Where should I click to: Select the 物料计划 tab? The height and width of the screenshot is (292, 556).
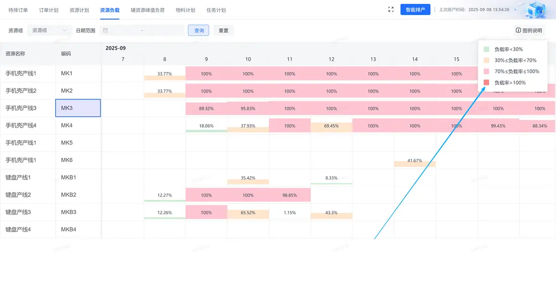point(185,10)
